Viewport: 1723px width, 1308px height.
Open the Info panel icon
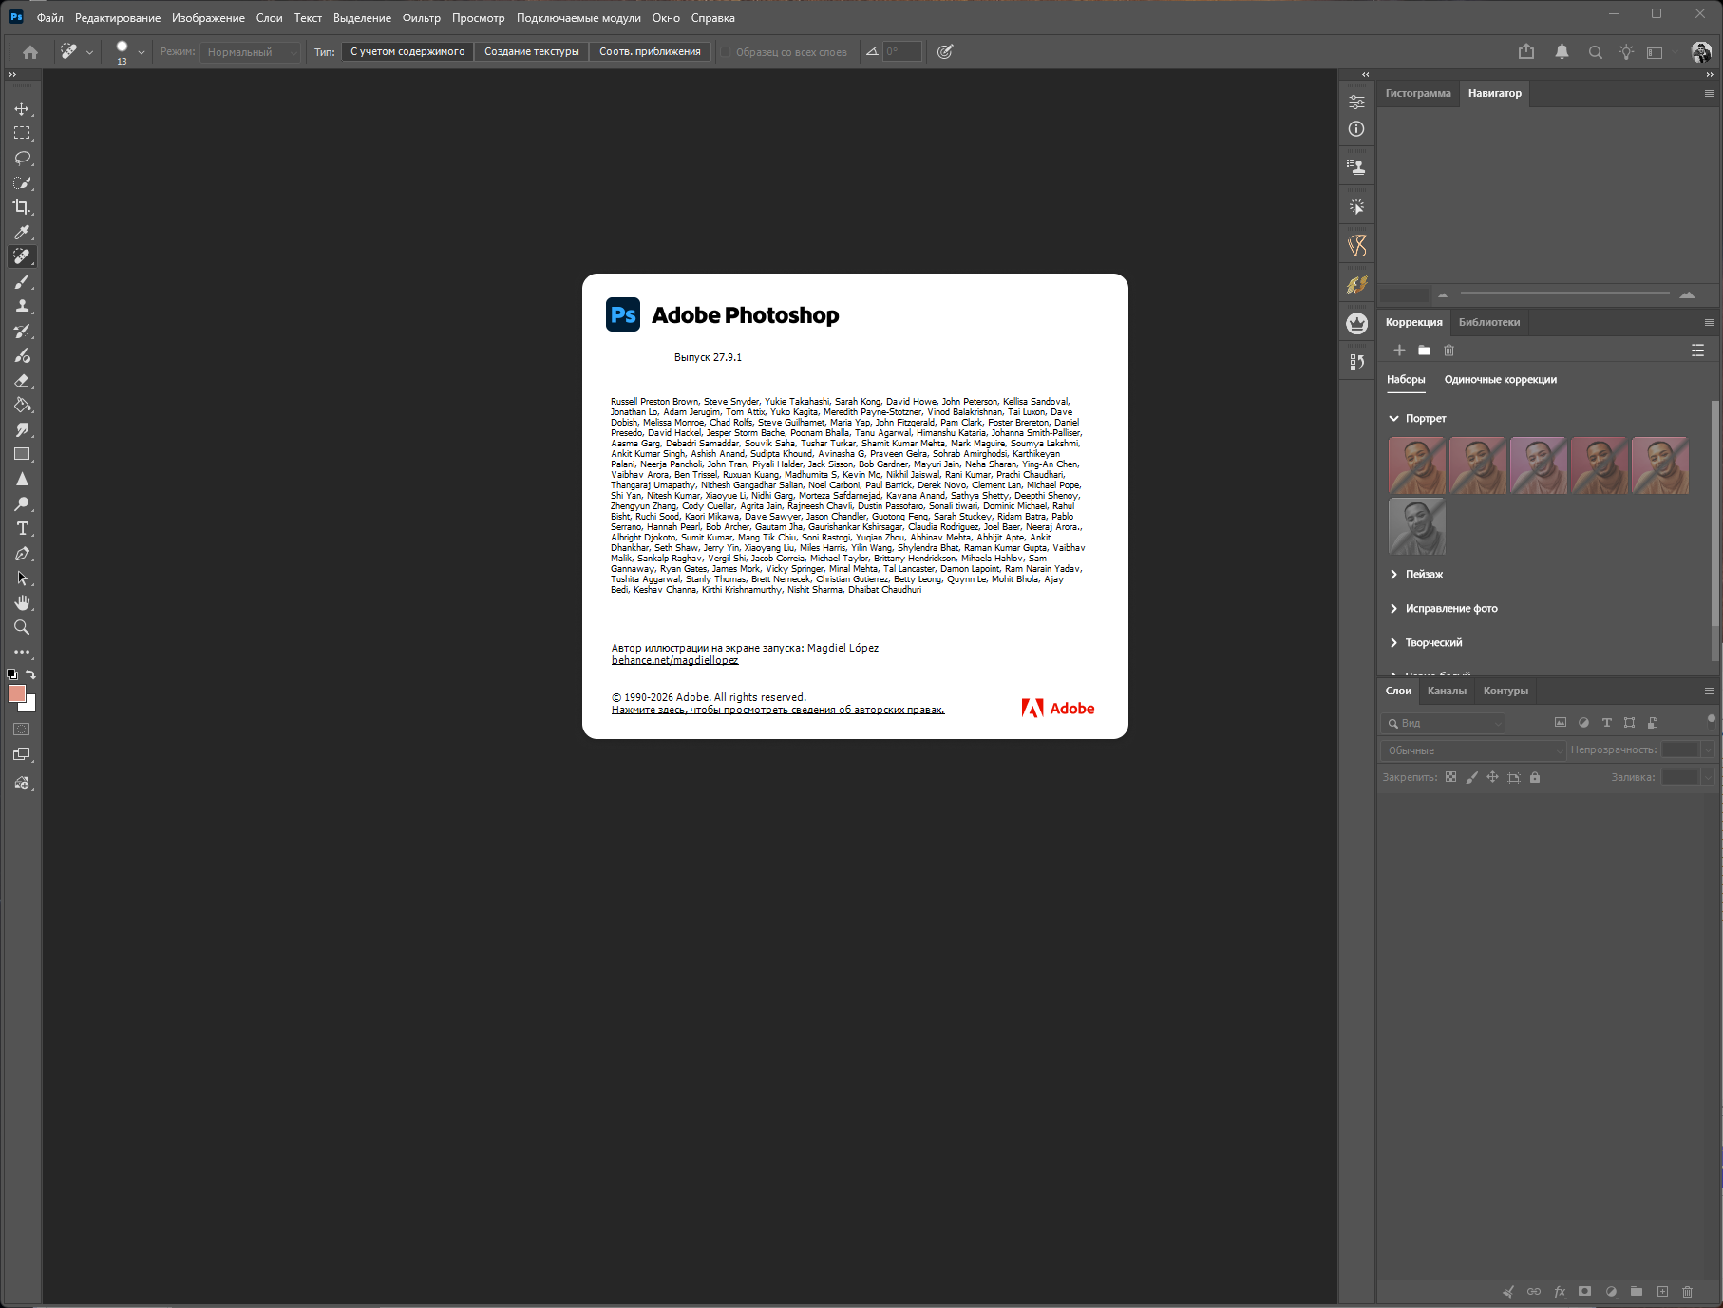pyautogui.click(x=1356, y=129)
